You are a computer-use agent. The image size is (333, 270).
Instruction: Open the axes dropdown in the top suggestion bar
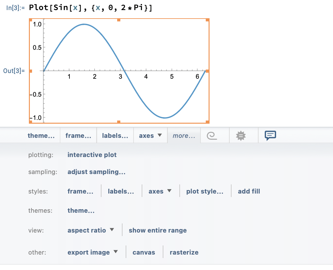[x=150, y=135]
